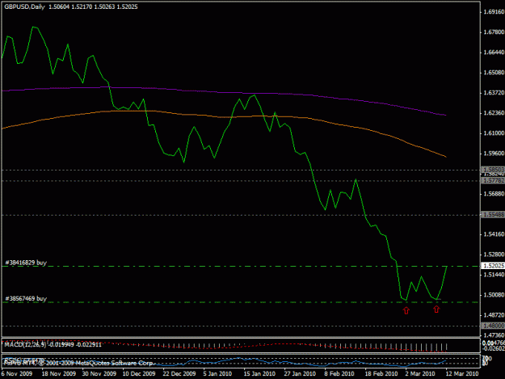Click the 8 Feb 2010 date label
The image size is (505, 379).
tap(339, 373)
